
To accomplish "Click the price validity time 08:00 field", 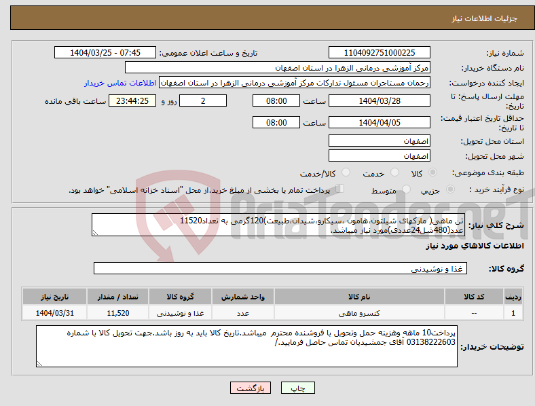I will tap(276, 122).
